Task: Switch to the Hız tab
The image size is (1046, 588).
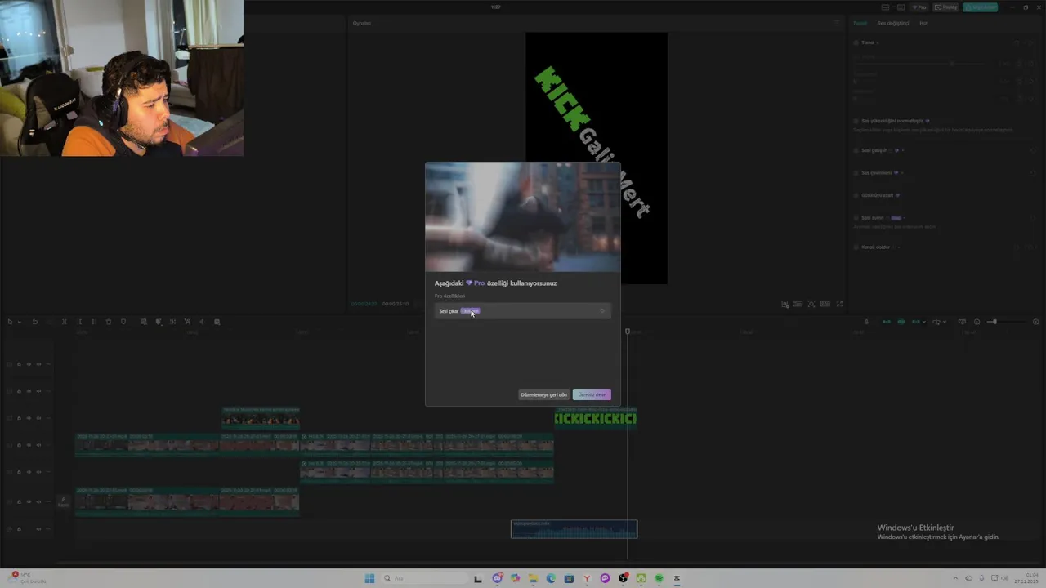Action: click(923, 23)
